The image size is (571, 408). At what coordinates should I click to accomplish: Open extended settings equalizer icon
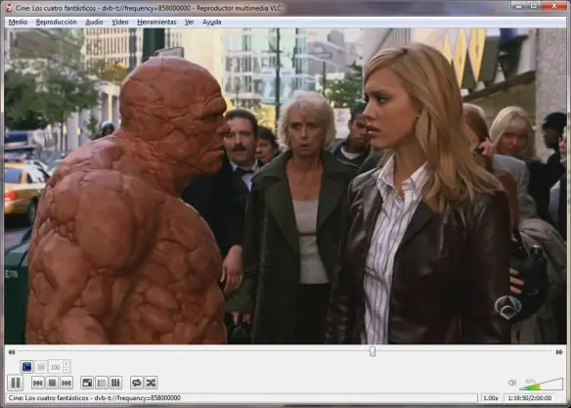(115, 383)
